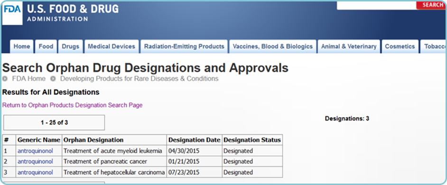This screenshot has width=447, height=185.
Task: Select 'Treatment of acute myeloid leukemia' cell
Action: click(x=114, y=151)
